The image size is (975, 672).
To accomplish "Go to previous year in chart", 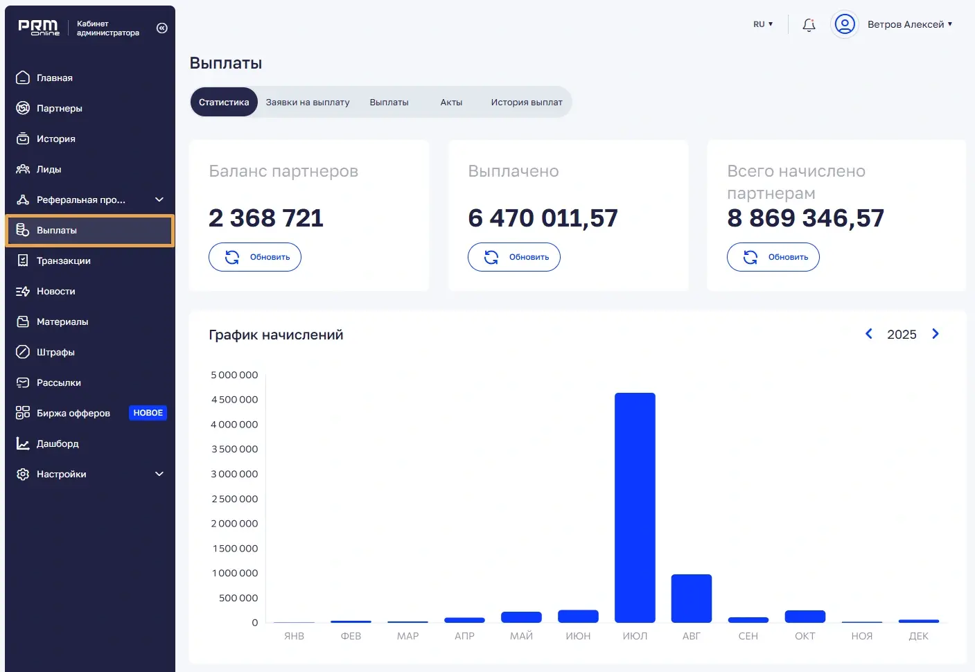I will pyautogui.click(x=869, y=334).
